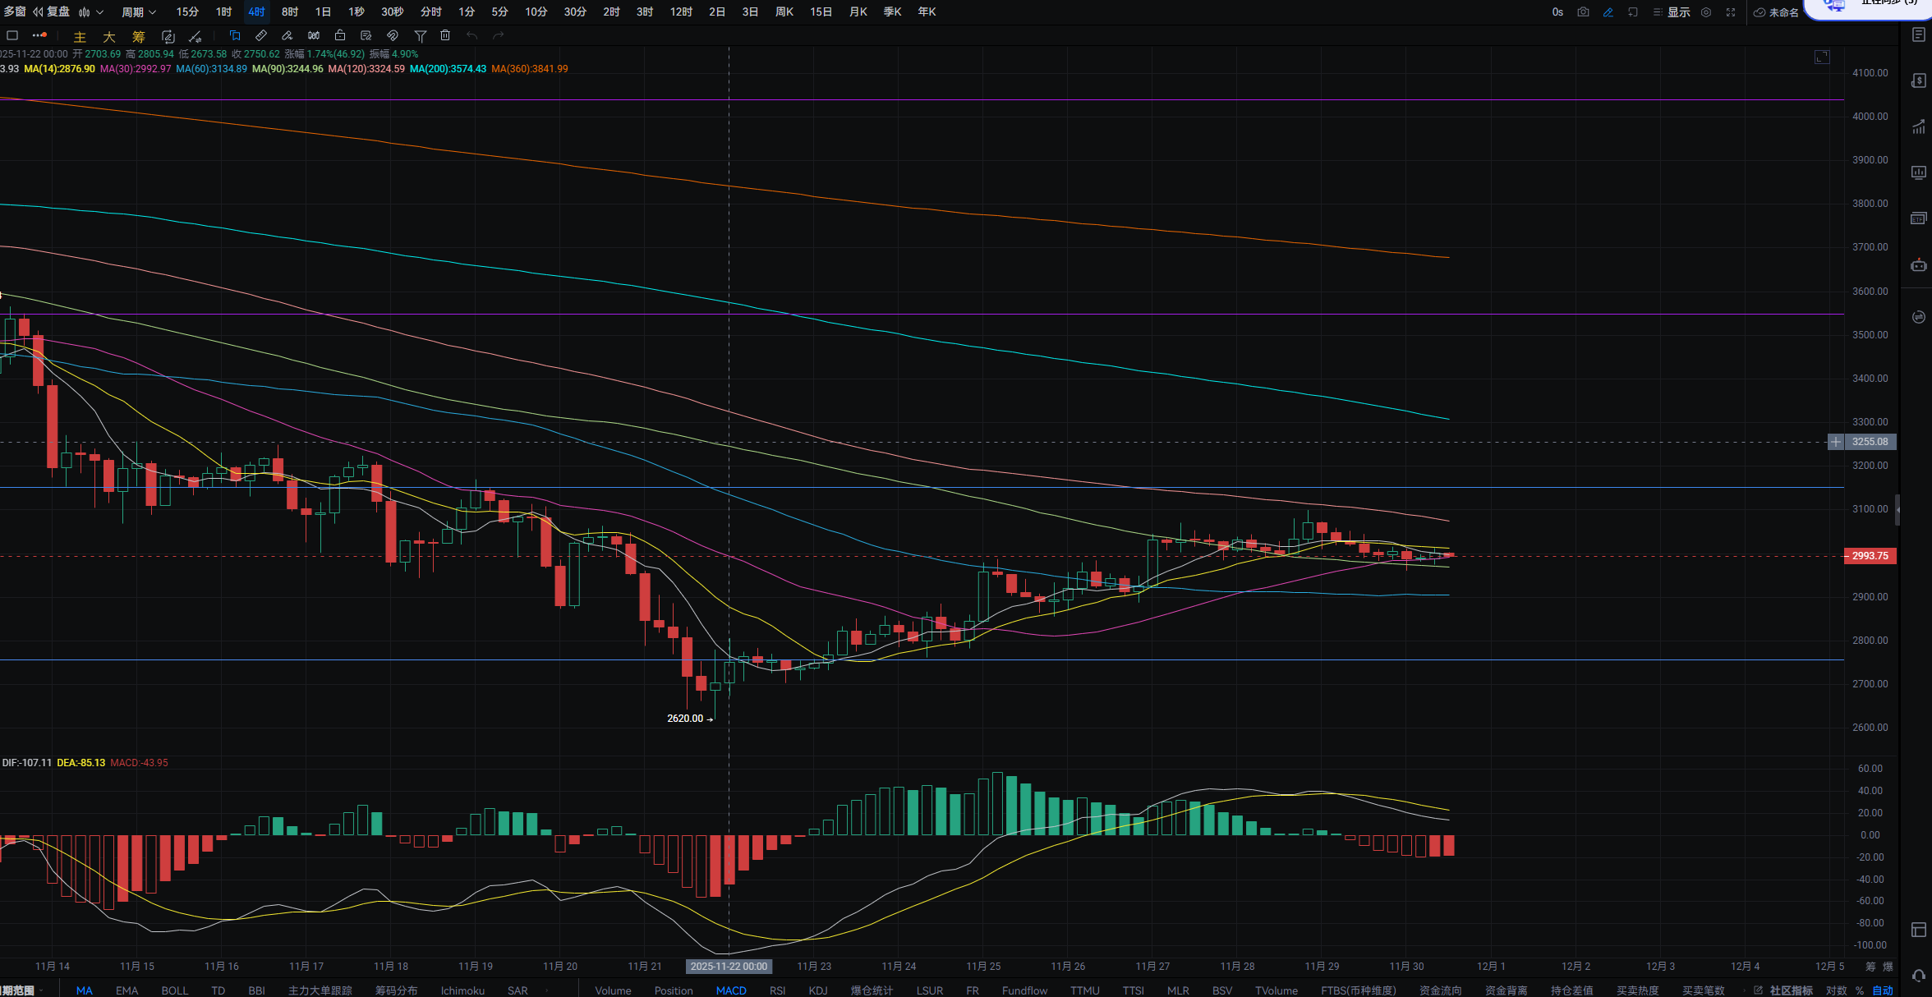
Task: Toggle the % percentage scale
Action: (1859, 990)
